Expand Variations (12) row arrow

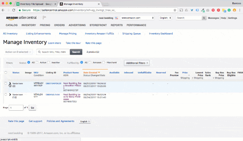pyautogui.click(x=10, y=94)
